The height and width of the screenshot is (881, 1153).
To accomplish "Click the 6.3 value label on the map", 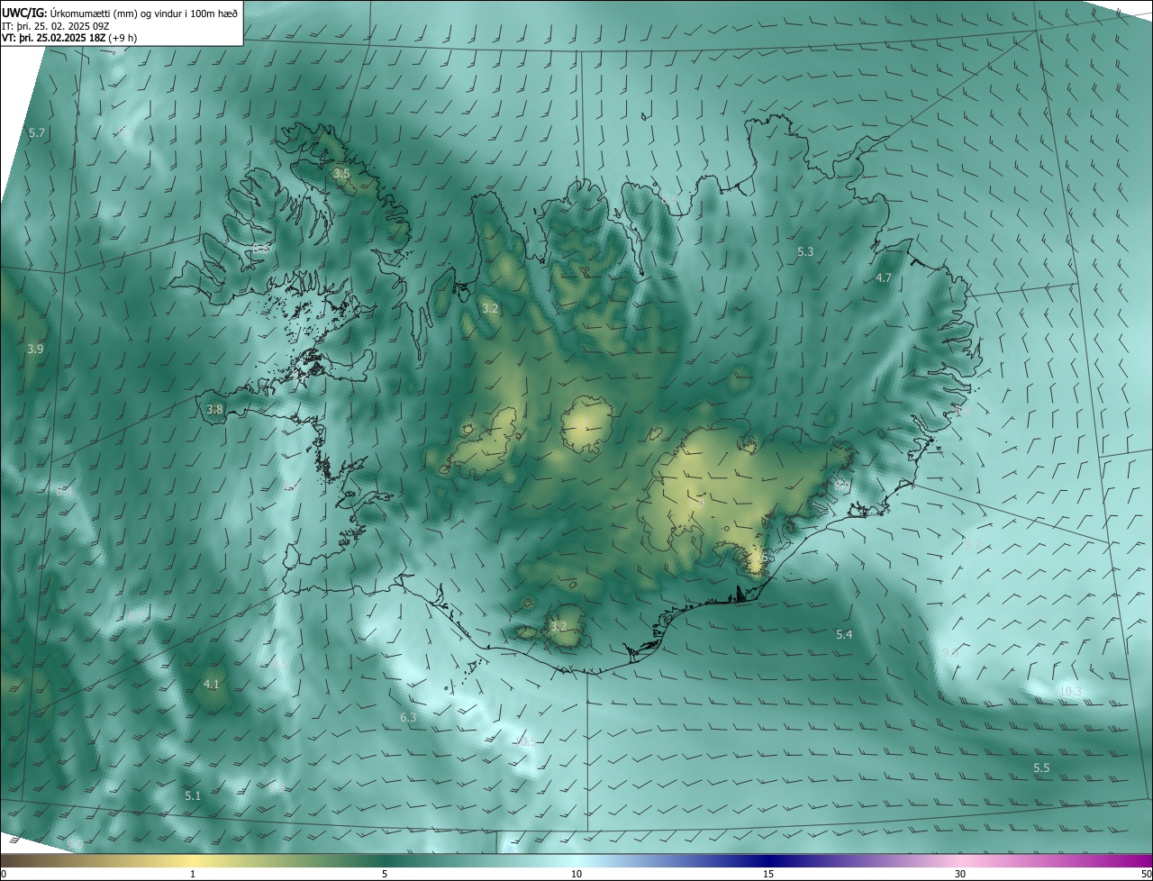I will click(408, 718).
